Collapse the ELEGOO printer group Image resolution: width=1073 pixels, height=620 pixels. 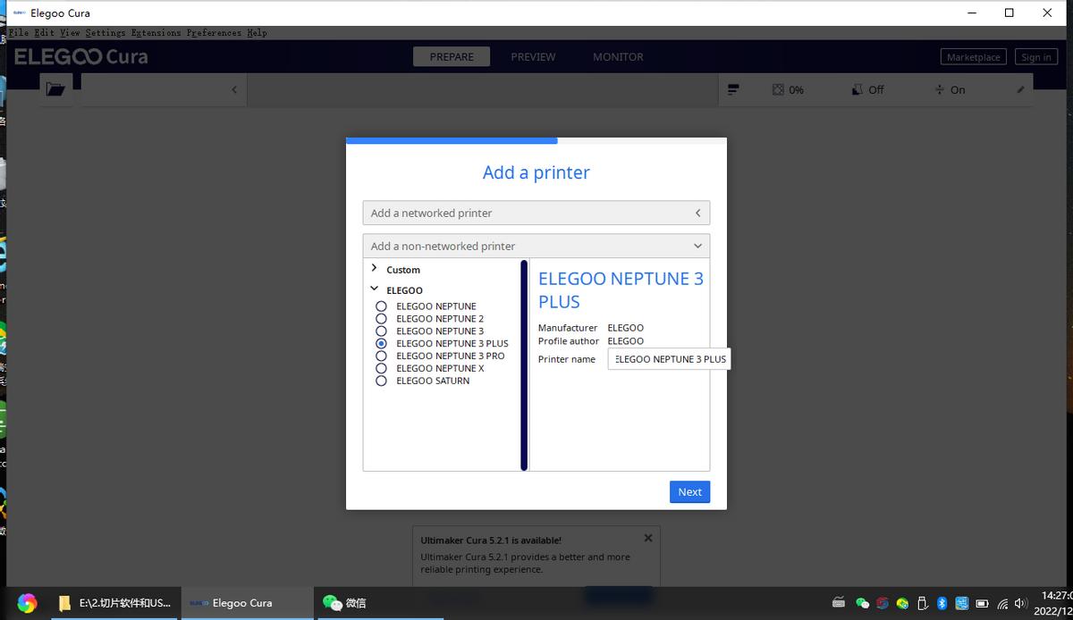click(375, 289)
